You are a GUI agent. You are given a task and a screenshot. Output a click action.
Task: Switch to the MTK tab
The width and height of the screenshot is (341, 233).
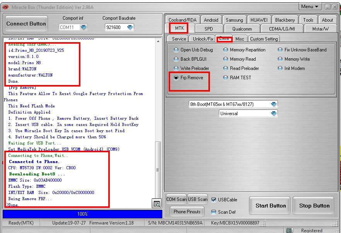(179, 28)
